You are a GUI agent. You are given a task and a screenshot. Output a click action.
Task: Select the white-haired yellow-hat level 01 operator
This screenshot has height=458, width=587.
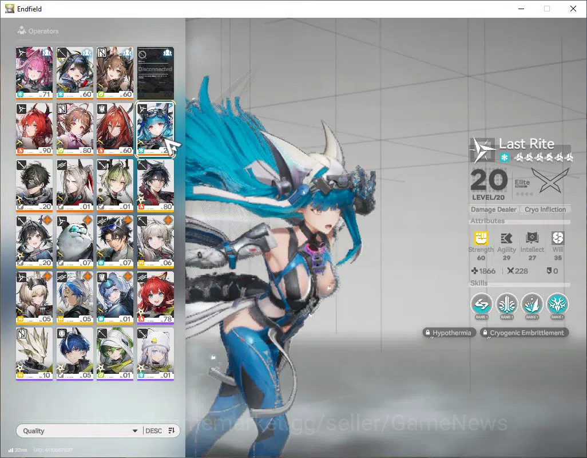(156, 354)
